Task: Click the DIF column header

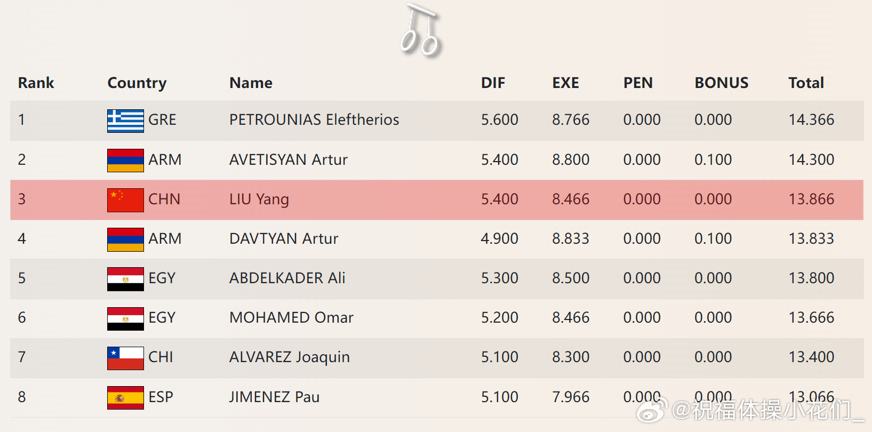Action: pyautogui.click(x=493, y=83)
